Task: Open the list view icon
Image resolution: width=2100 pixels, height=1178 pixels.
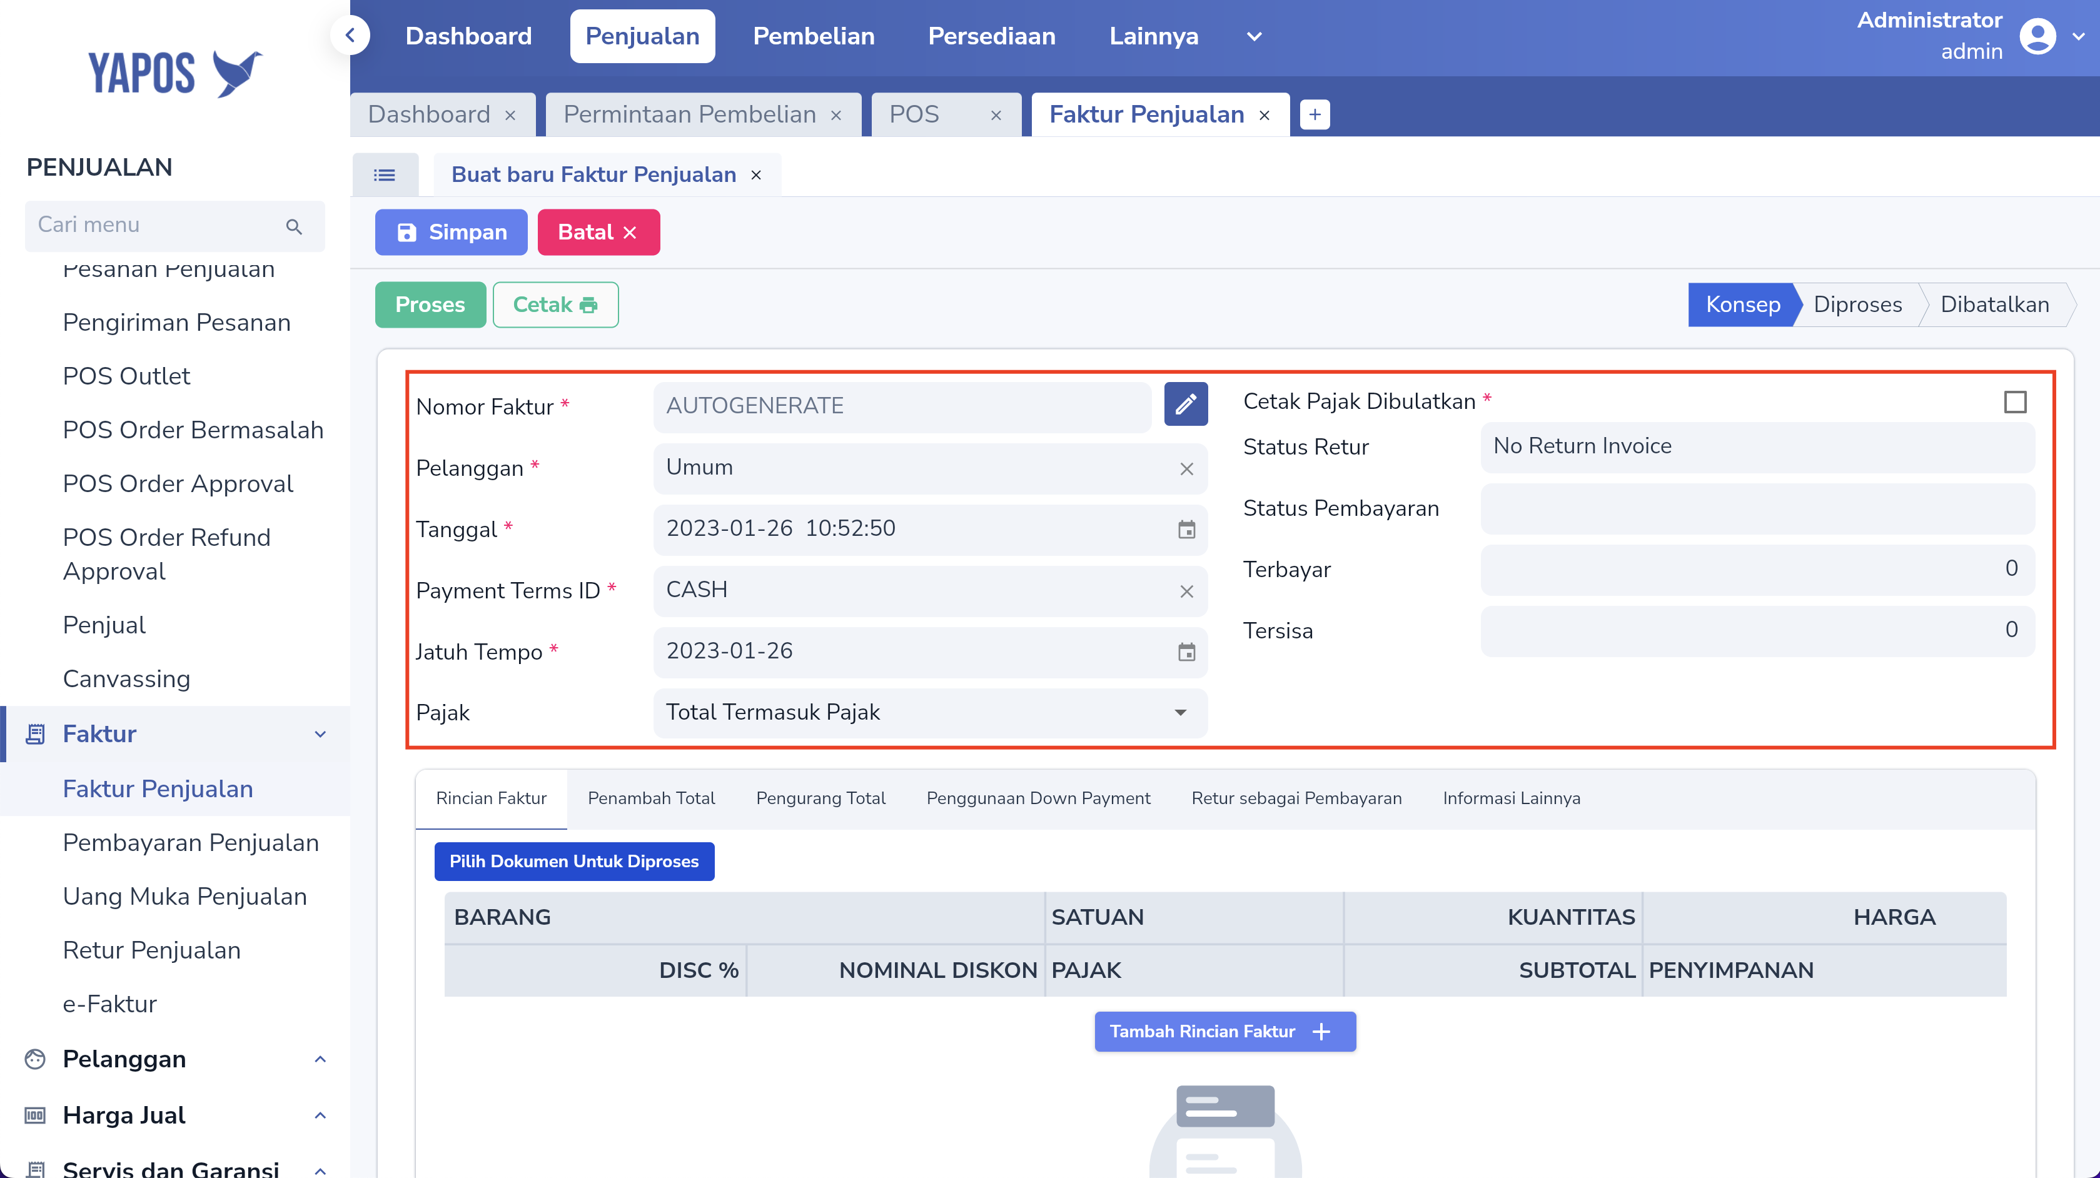Action: pos(385,174)
